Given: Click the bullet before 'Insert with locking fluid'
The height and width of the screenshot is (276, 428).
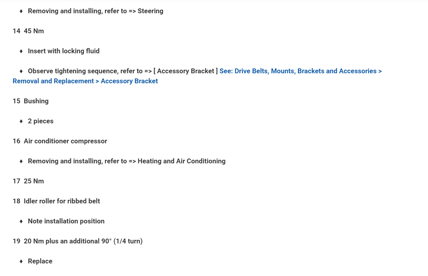Looking at the screenshot, I should pyautogui.click(x=21, y=51).
